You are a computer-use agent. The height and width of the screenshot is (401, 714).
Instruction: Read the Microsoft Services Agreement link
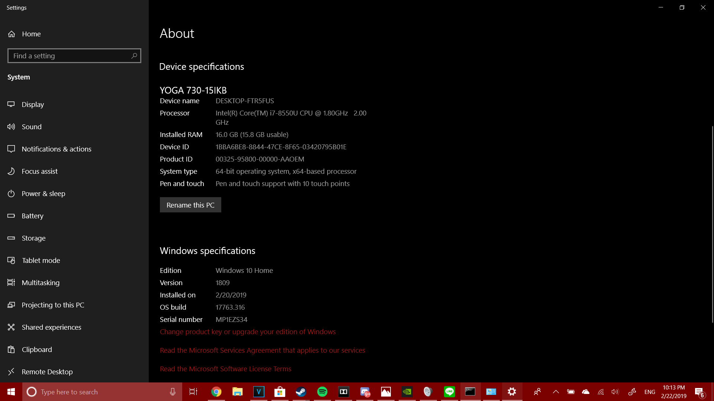pyautogui.click(x=263, y=350)
